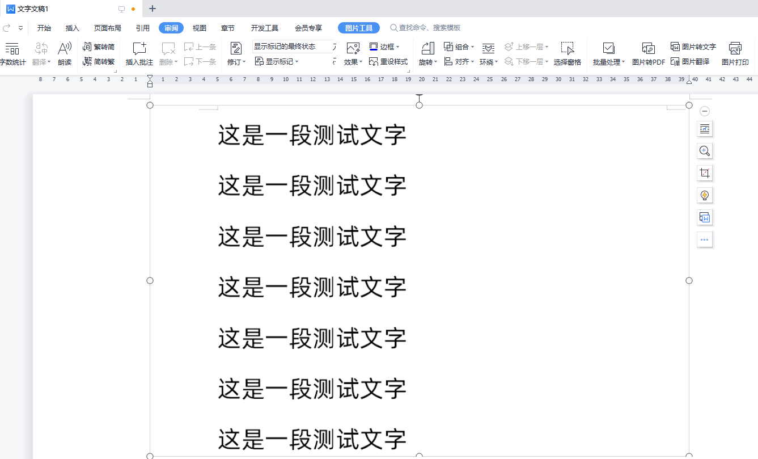Switch to the 章节 tab
This screenshot has height=459, width=758.
(x=228, y=28)
